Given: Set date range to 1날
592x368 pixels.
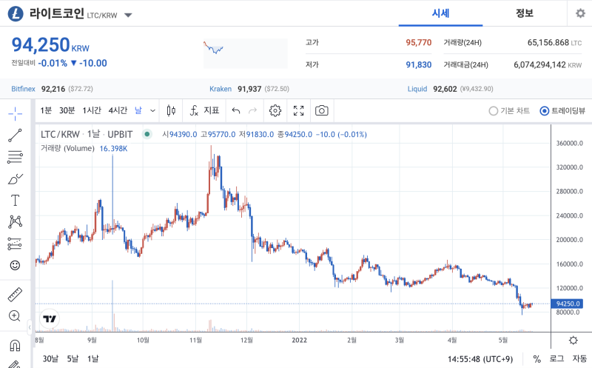Looking at the screenshot, I should click(x=93, y=358).
